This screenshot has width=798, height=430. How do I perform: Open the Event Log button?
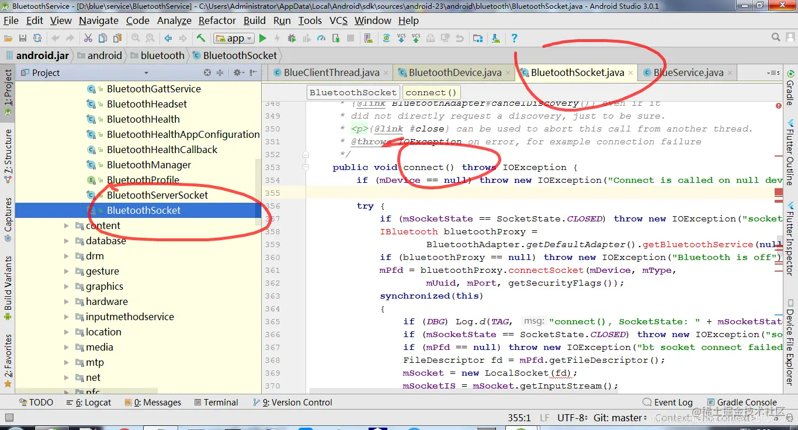(x=667, y=403)
